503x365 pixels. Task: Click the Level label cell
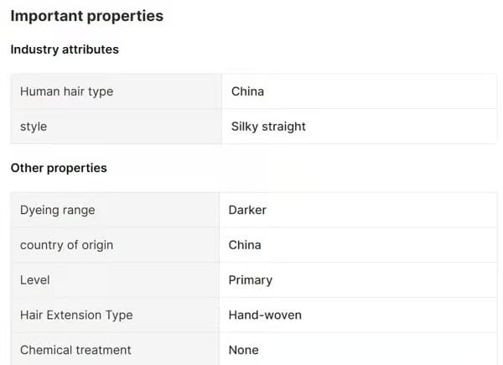(35, 280)
